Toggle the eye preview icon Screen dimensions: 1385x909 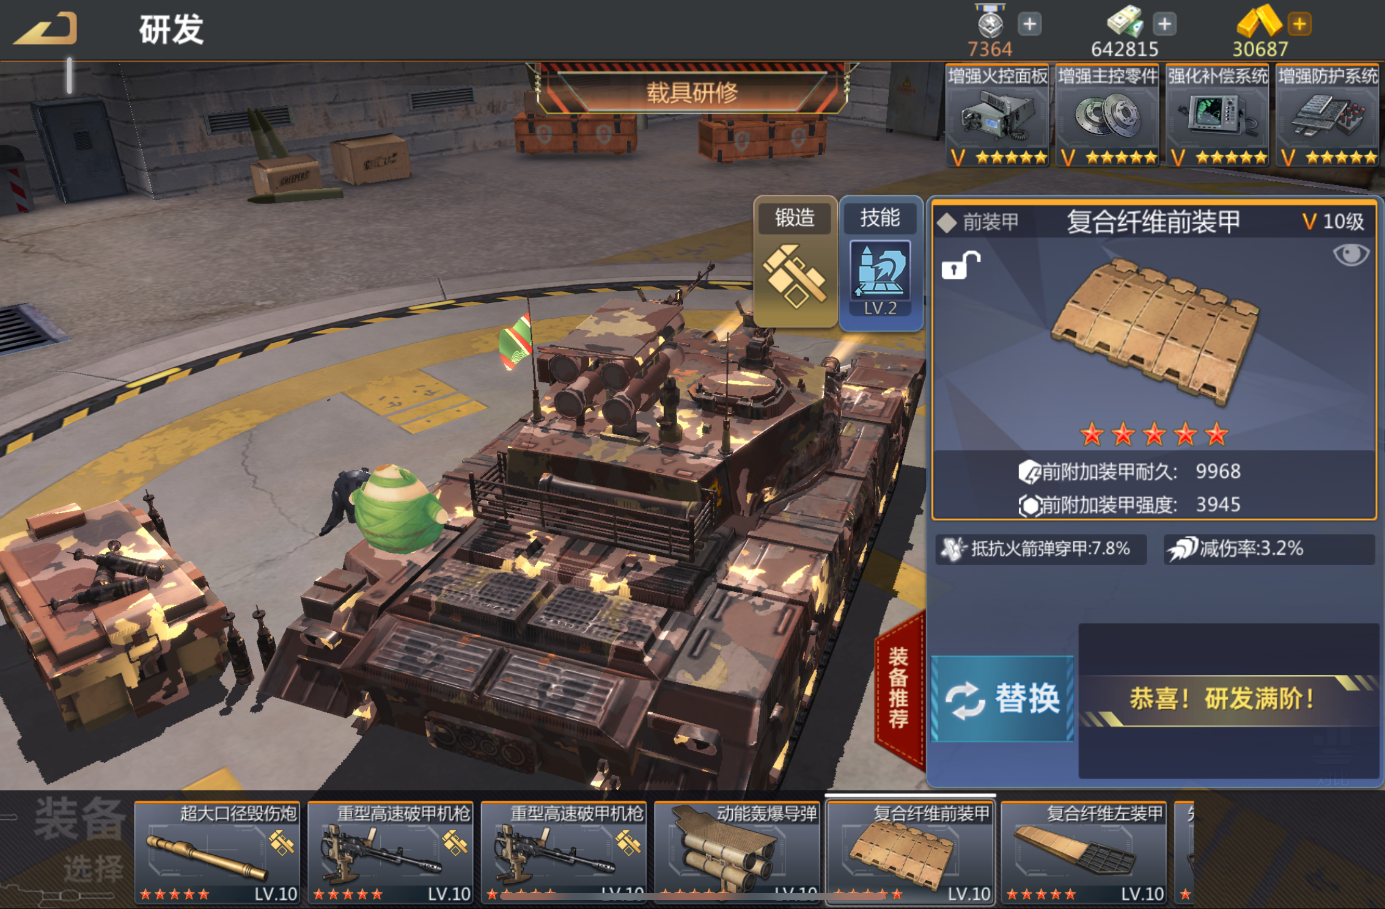pyautogui.click(x=1351, y=255)
